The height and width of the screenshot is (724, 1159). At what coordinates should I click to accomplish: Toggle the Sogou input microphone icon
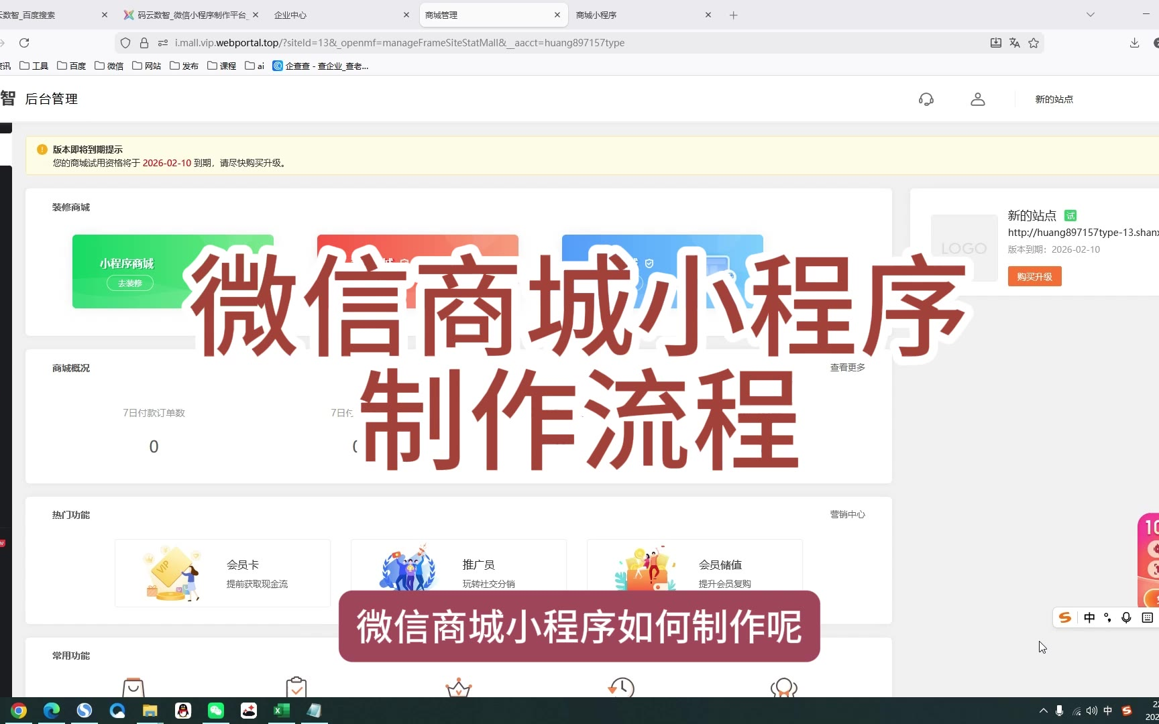tap(1126, 617)
